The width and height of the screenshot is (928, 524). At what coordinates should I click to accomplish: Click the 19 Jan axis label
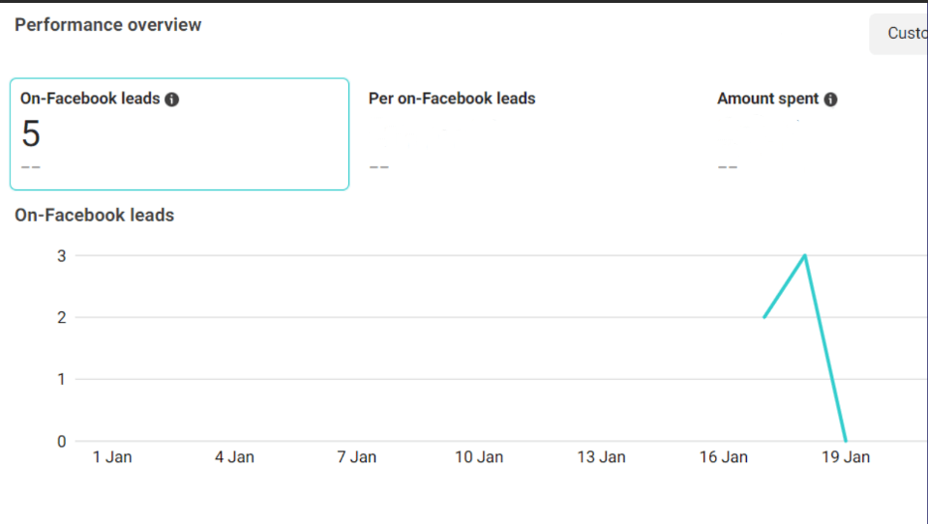(845, 457)
